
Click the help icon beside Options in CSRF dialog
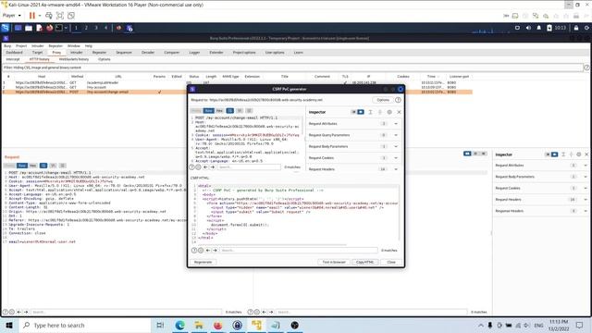pos(398,100)
